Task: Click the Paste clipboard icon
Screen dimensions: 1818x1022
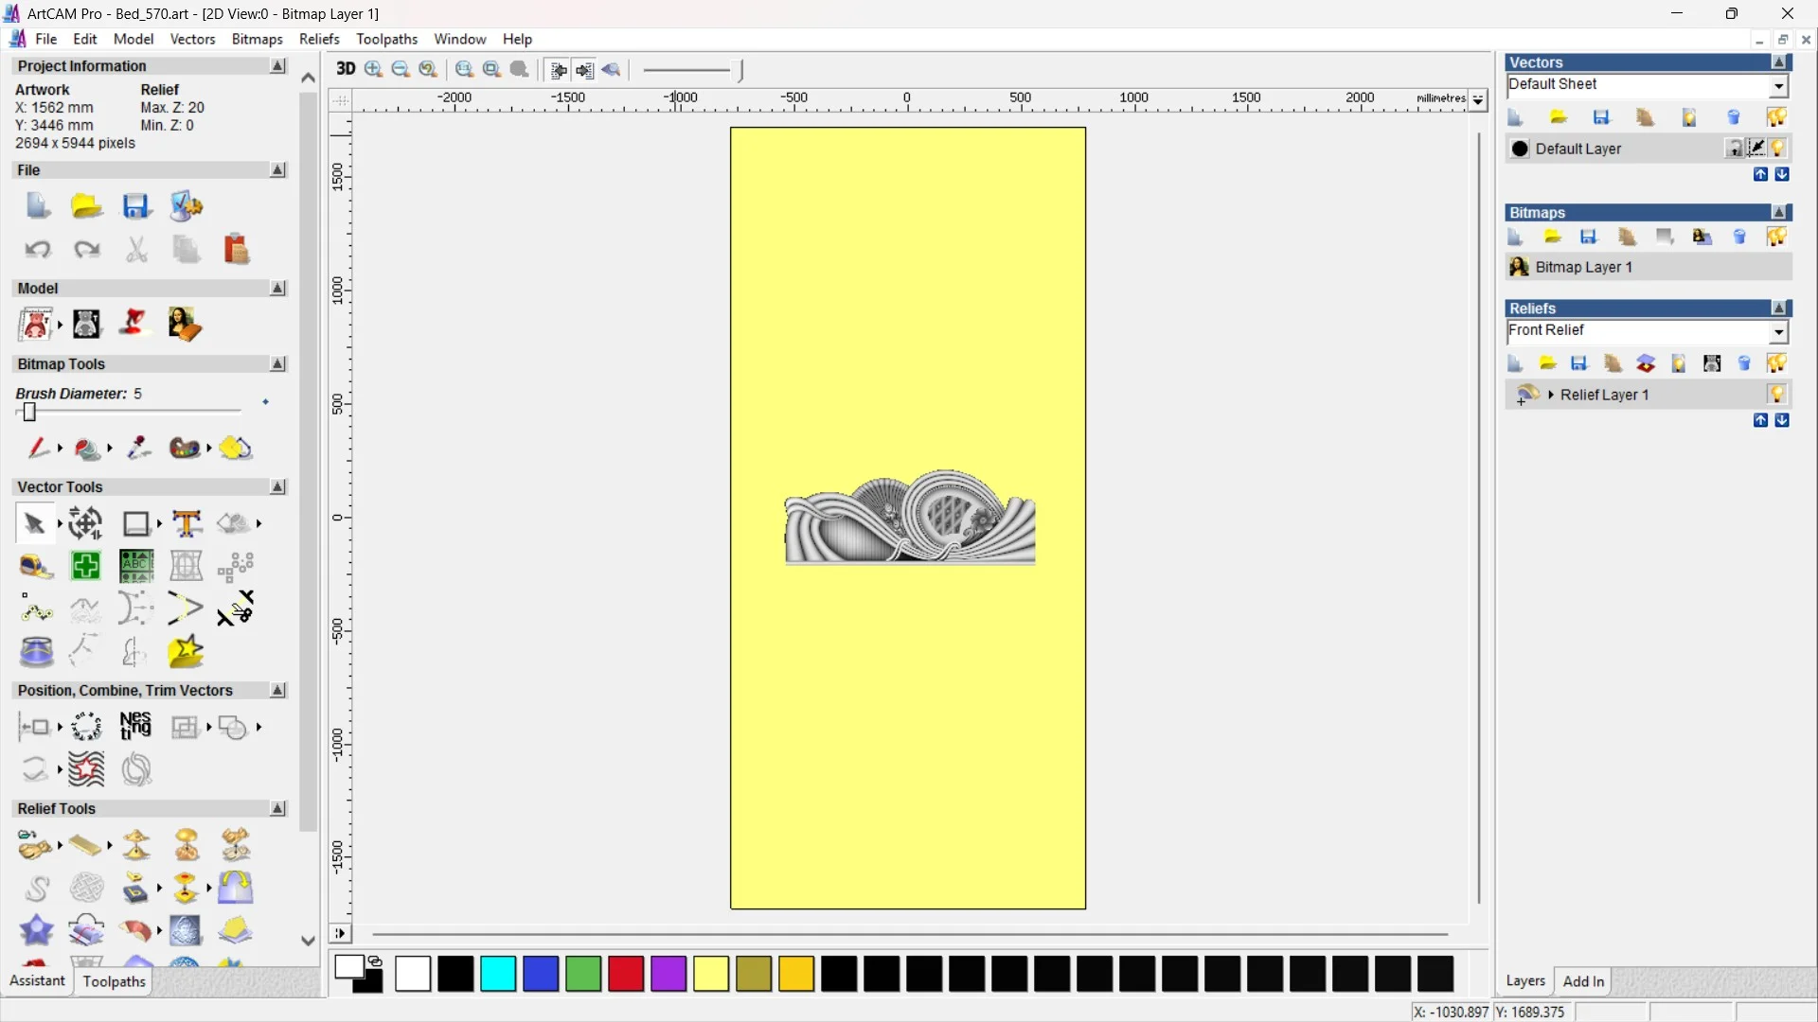Action: click(236, 250)
